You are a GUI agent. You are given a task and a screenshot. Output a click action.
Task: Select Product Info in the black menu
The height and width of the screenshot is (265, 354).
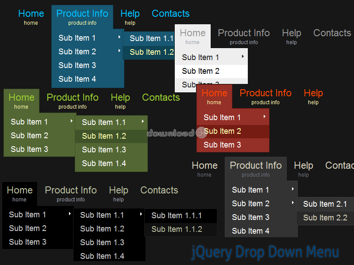coord(71,193)
